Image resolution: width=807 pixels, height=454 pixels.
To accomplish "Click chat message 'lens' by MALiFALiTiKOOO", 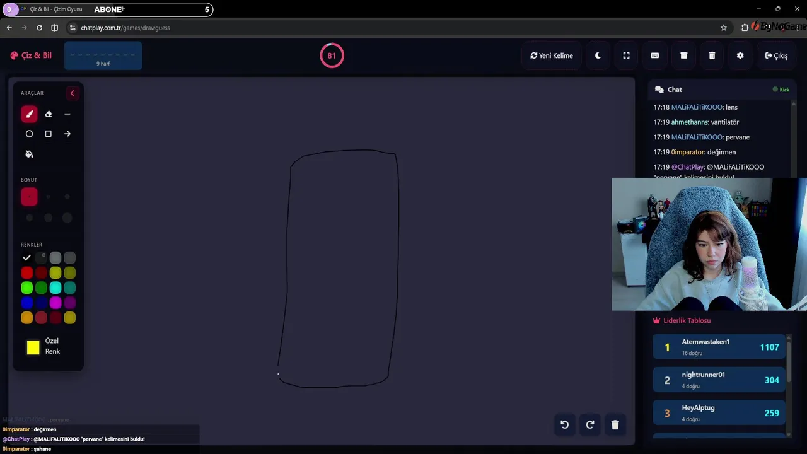I will pos(695,107).
